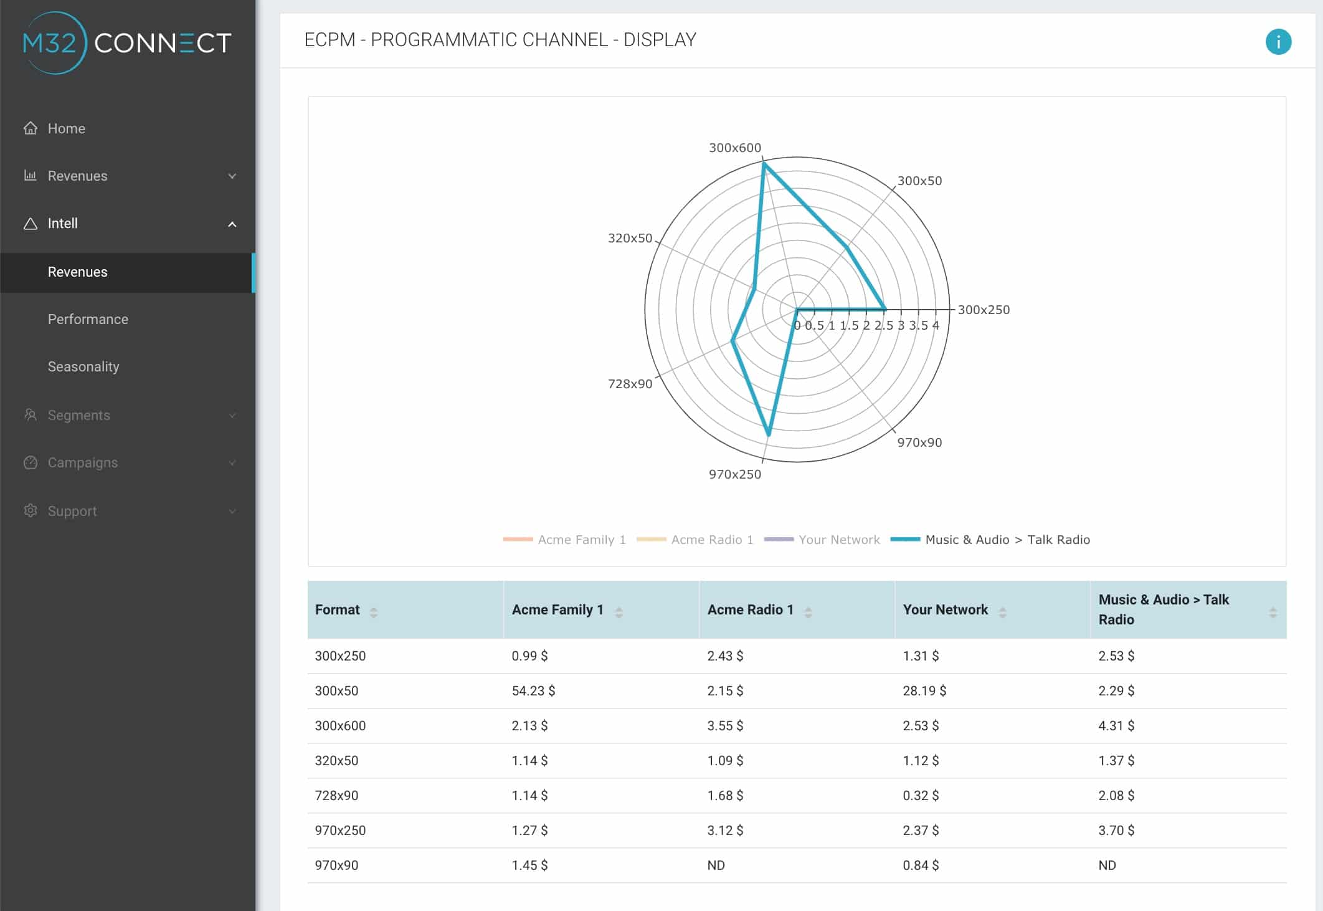Toggle Acme Radio 1 legend series
The height and width of the screenshot is (911, 1323).
coord(711,540)
